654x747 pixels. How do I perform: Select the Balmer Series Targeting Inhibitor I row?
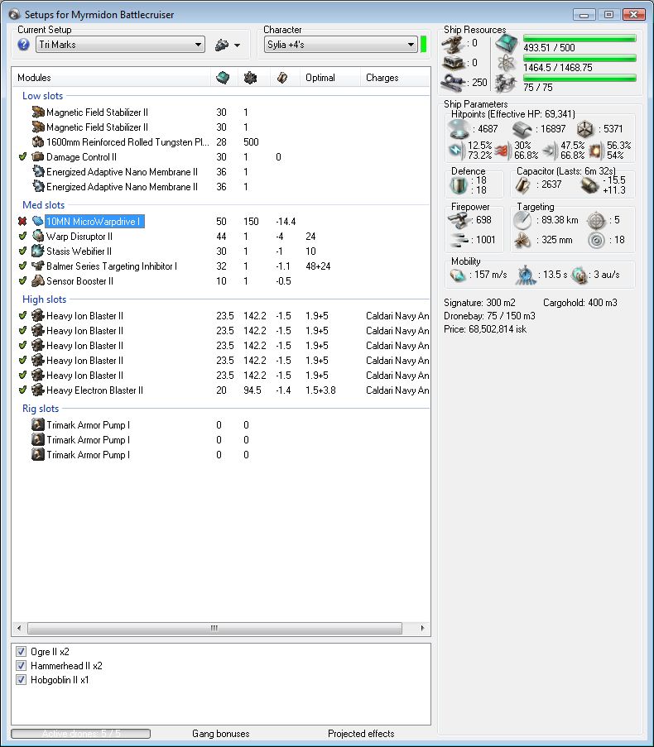tap(221, 266)
